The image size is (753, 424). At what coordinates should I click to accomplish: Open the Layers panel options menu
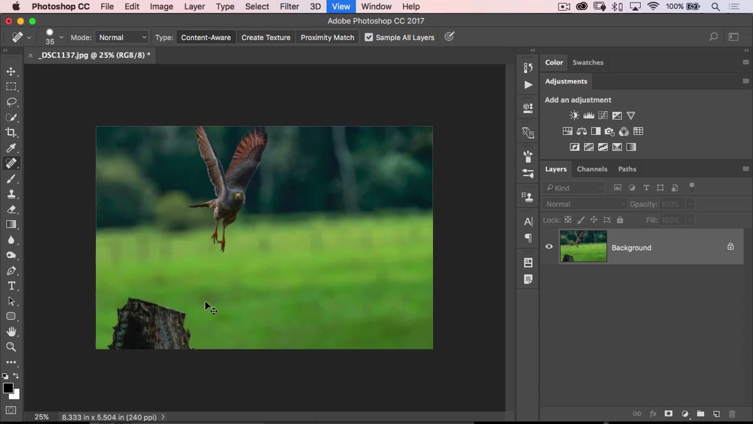click(745, 169)
